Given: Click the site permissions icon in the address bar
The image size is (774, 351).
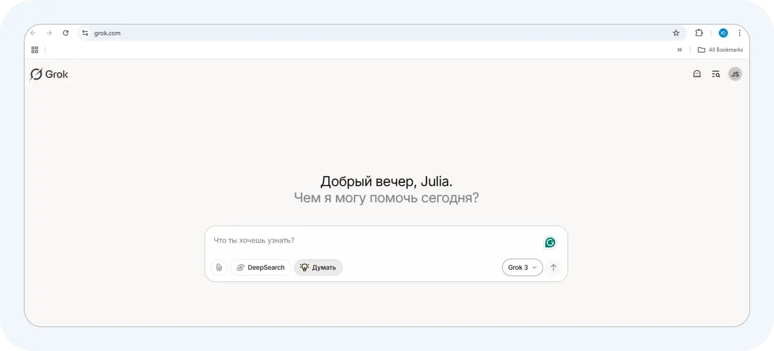Looking at the screenshot, I should 85,33.
